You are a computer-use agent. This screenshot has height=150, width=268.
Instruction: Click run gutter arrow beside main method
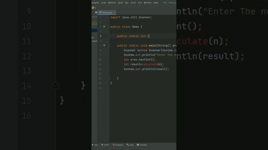pyautogui.click(x=104, y=45)
